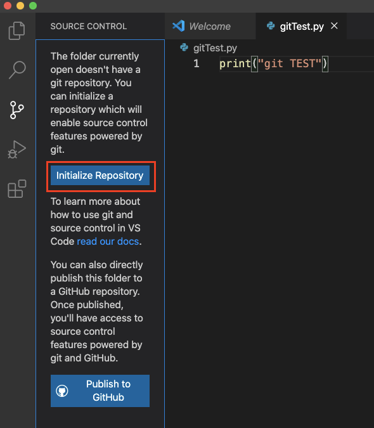Open the Explorer view in activity bar
This screenshot has height=428, width=374.
(x=16, y=30)
